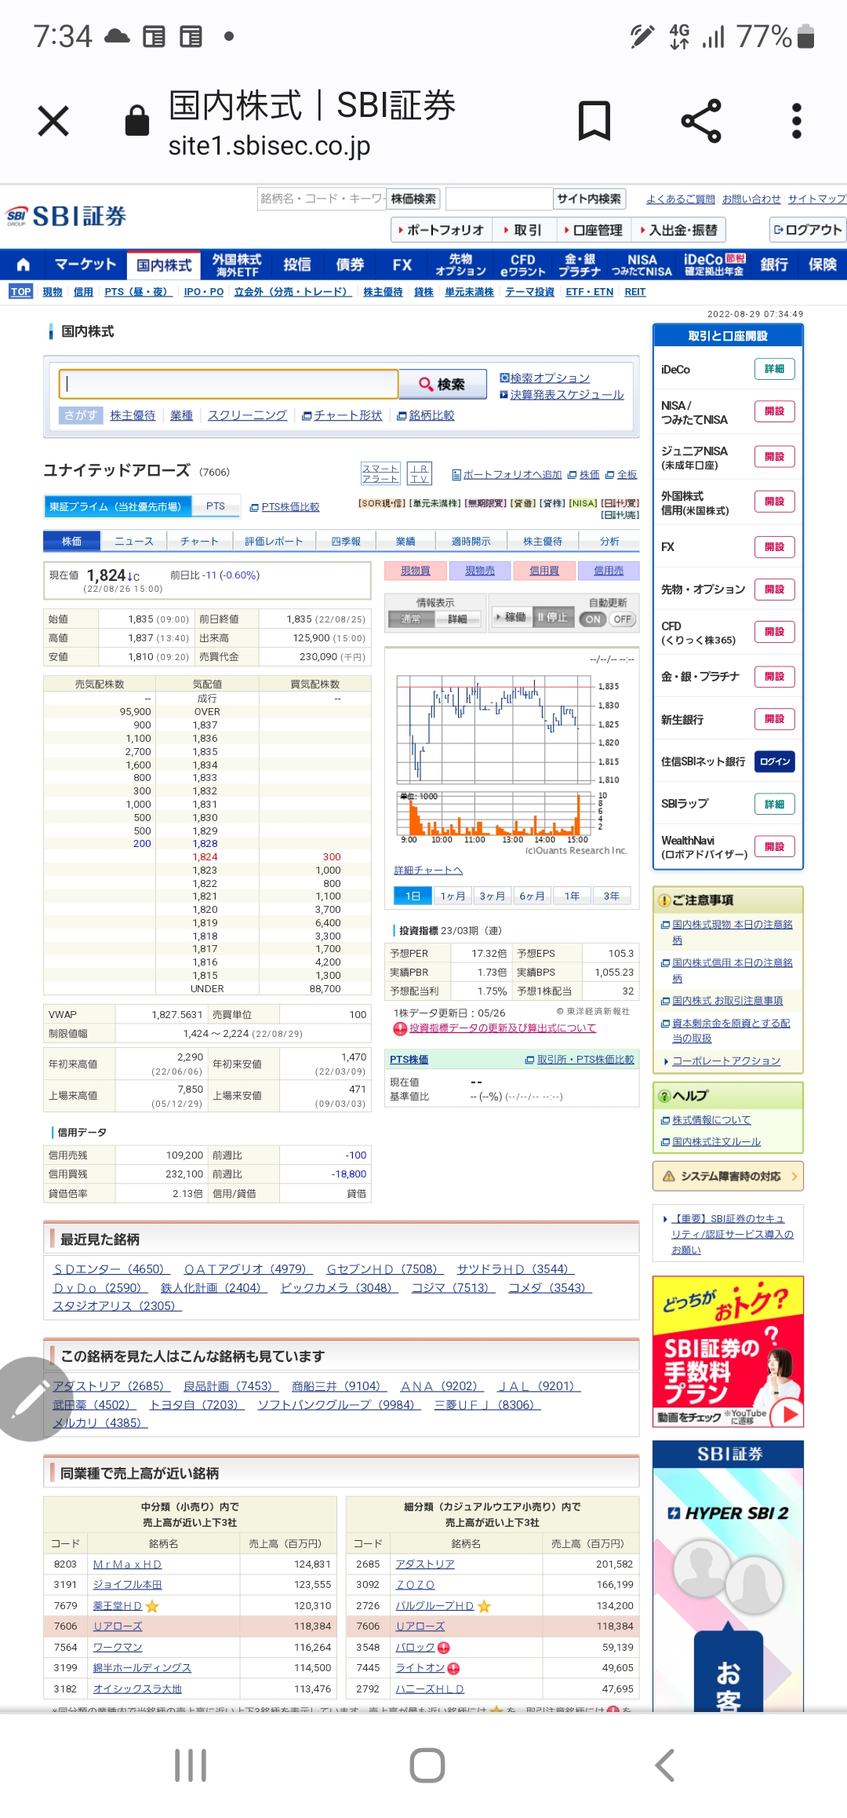This screenshot has height=1818, width=847.
Task: Open the 入出金・振替 menu
Action: pyautogui.click(x=678, y=230)
